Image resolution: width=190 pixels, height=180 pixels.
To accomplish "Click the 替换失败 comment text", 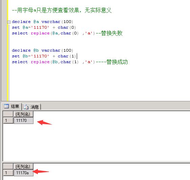I will 112,33.
